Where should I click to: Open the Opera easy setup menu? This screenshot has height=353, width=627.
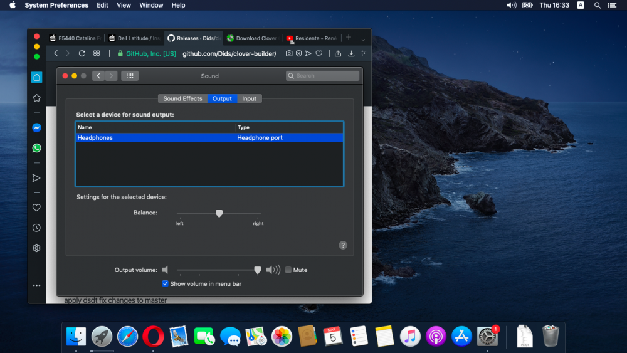363,54
